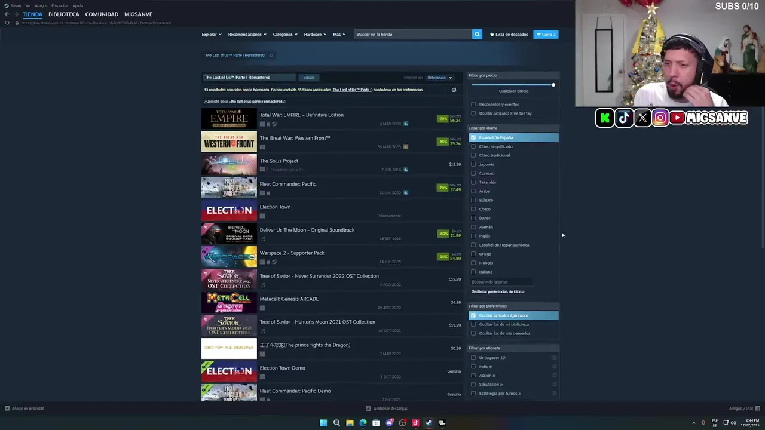Collapse the Filtrar por idioma section
Screen dimensions: 765x430
[513, 128]
